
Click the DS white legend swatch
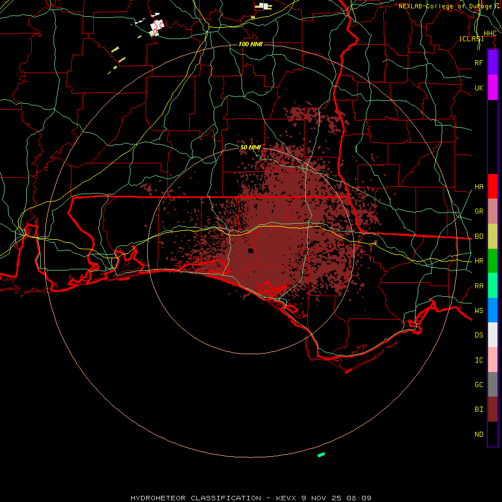493,335
